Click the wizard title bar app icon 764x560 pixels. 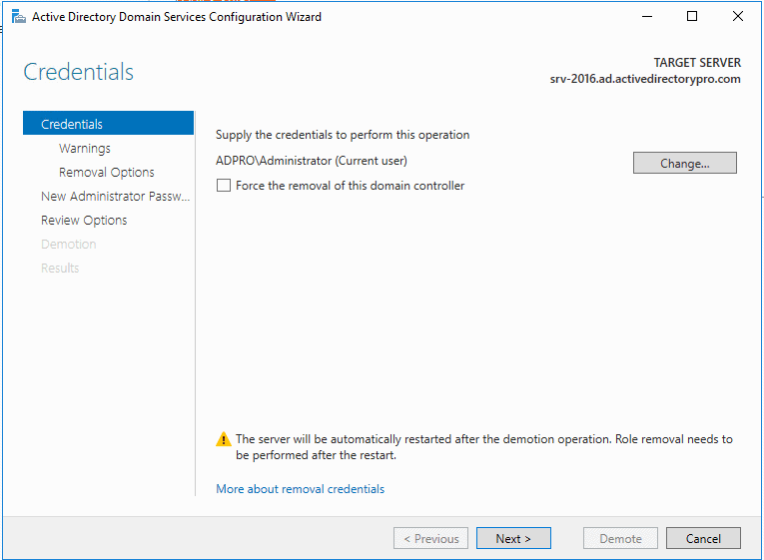tap(19, 17)
